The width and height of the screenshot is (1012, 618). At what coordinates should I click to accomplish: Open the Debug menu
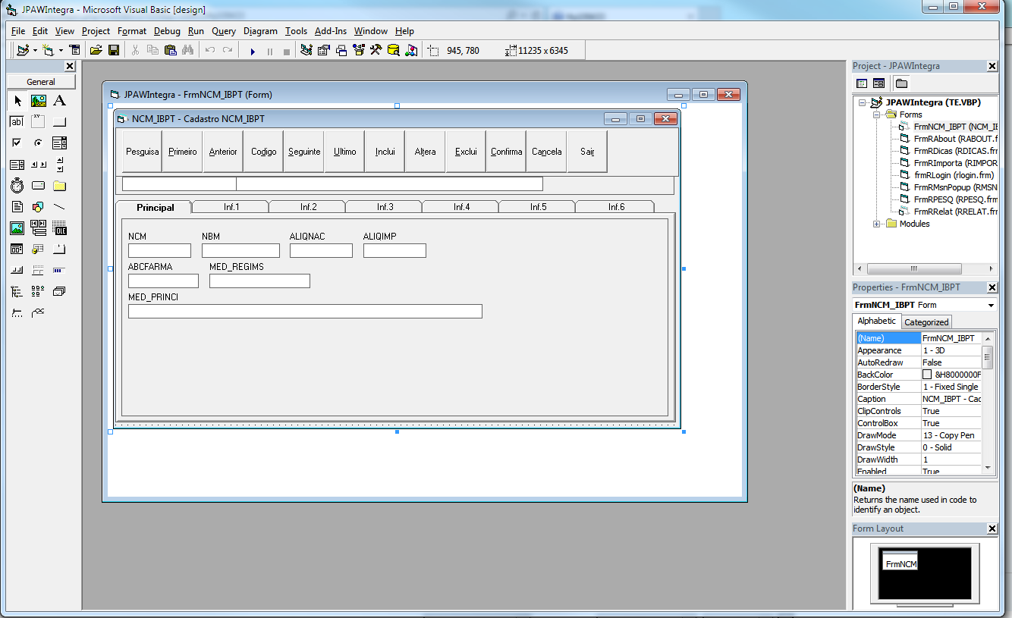167,31
